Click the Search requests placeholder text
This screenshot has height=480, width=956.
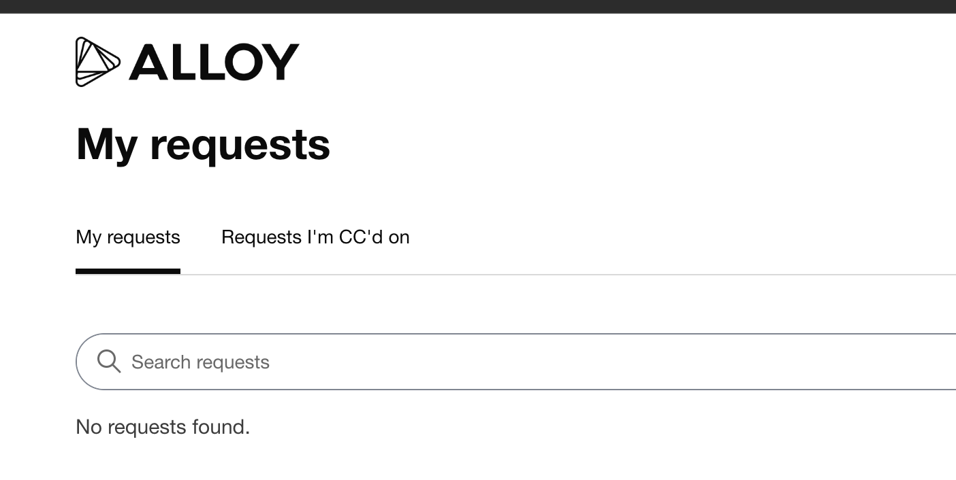[200, 362]
